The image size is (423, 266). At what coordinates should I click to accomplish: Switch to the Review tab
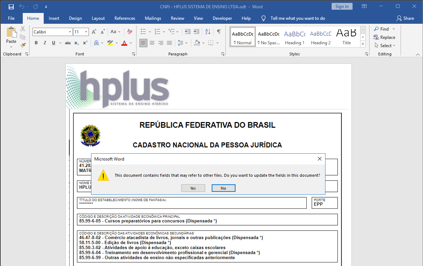pyautogui.click(x=177, y=18)
